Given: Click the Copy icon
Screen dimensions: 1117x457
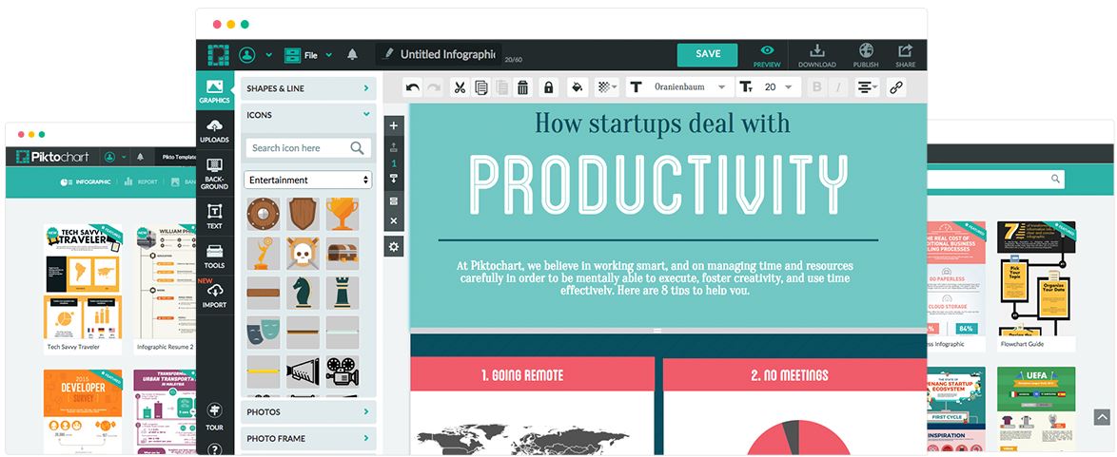Looking at the screenshot, I should coord(481,87).
